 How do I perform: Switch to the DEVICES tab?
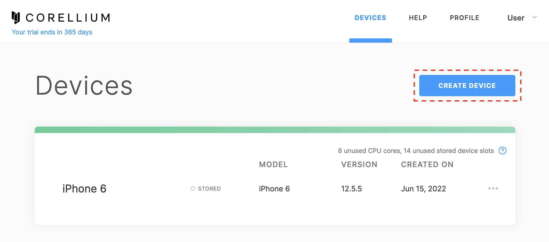[x=370, y=18]
